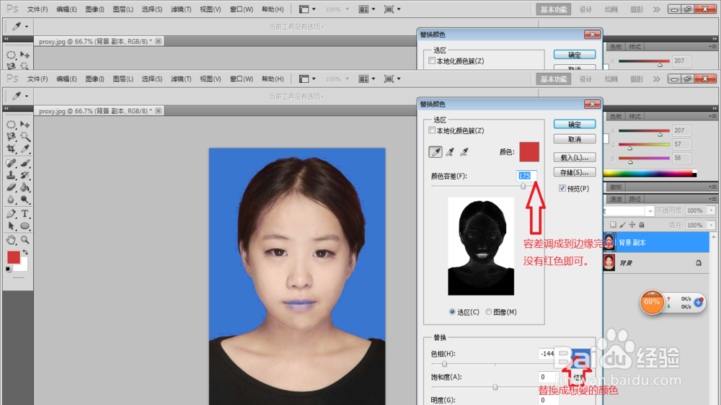Viewport: 721px width, 405px height.
Task: Select the Blur tool
Action: 11,200
